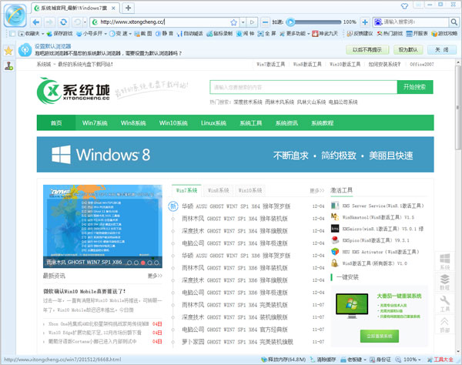The width and height of the screenshot is (462, 365).
Task: Click the green 立即重装系统 button
Action: click(x=380, y=337)
